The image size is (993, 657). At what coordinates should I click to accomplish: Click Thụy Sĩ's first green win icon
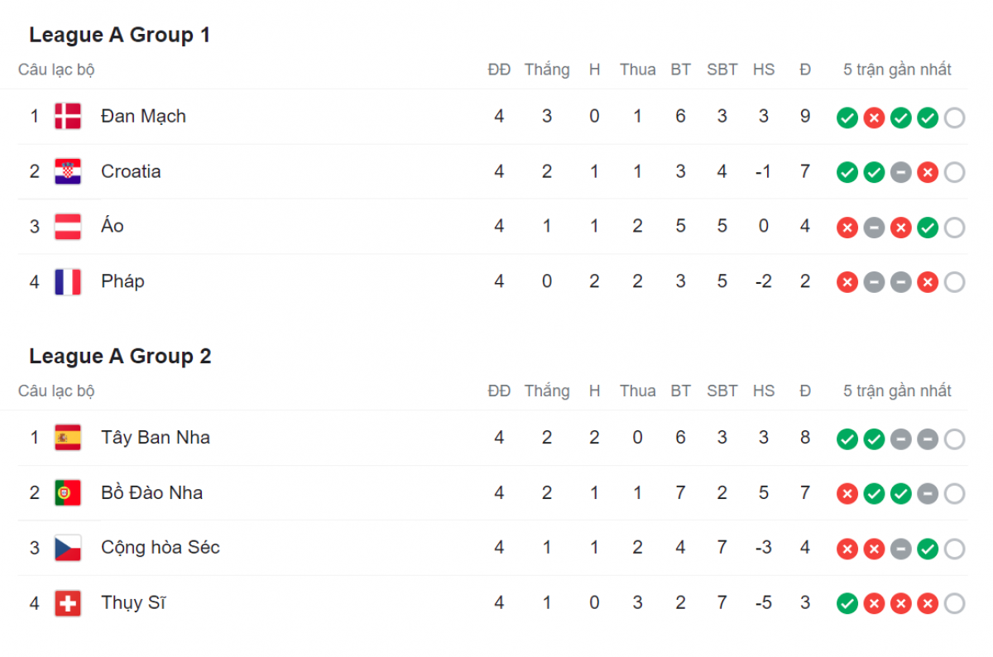847,604
